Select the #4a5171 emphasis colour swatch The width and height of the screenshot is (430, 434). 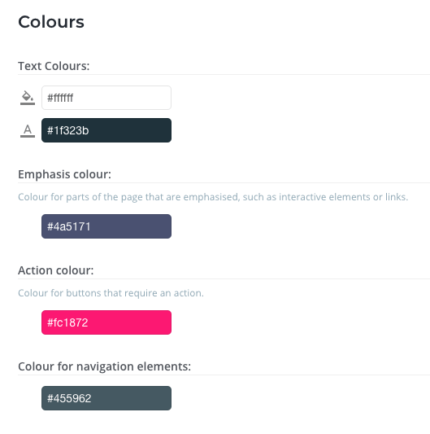click(x=106, y=226)
